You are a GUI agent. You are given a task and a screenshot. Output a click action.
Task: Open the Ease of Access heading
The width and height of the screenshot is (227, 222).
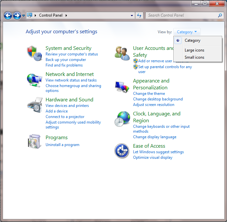149,146
